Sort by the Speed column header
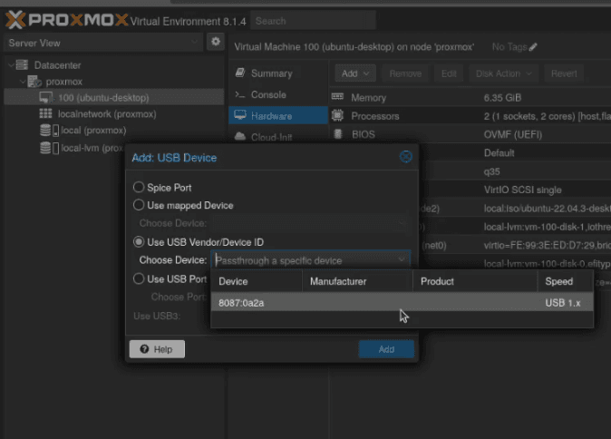The height and width of the screenshot is (439, 611). (566, 281)
